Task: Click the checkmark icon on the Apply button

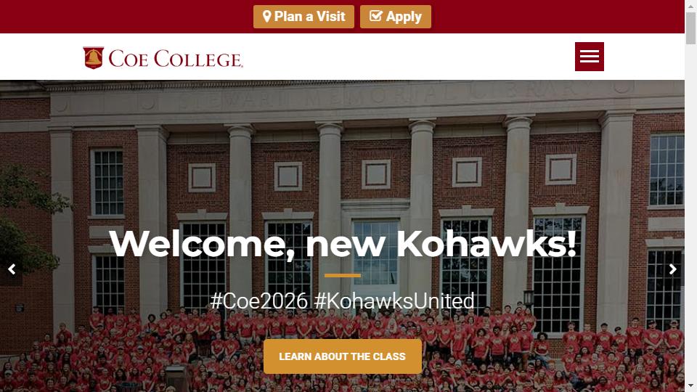Action: click(375, 16)
